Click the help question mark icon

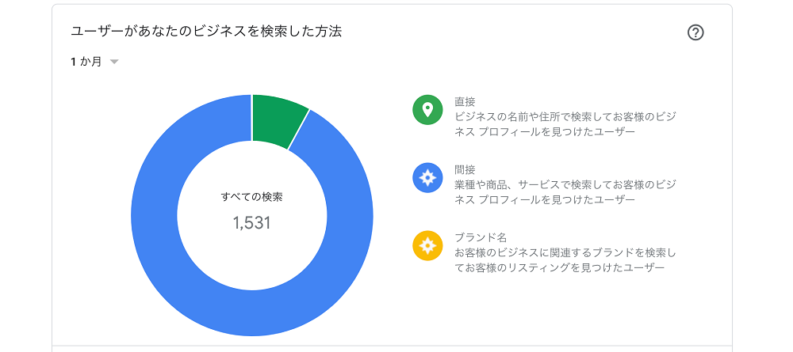tap(695, 32)
